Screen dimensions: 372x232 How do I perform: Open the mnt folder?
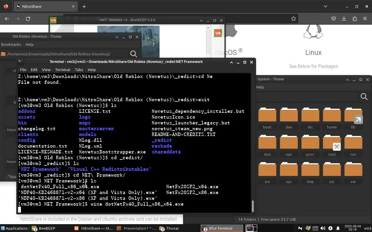click(267, 146)
